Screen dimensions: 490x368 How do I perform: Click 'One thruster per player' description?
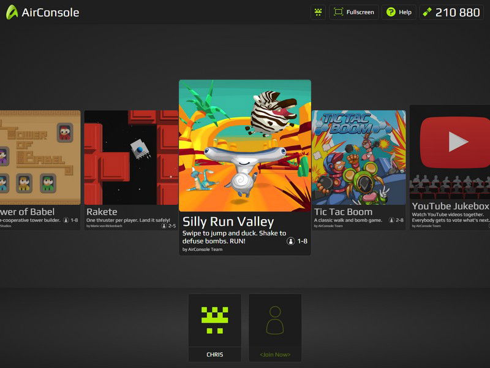(128, 220)
